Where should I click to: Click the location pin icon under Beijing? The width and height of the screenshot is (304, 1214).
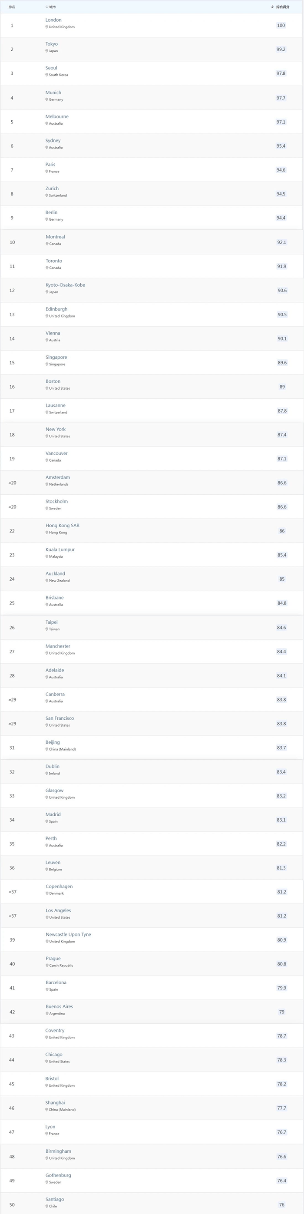click(x=47, y=749)
